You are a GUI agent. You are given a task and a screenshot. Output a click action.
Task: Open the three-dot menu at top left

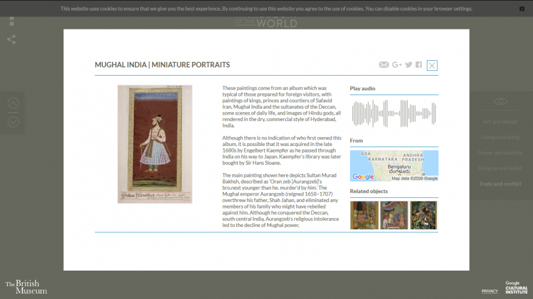pos(11,21)
